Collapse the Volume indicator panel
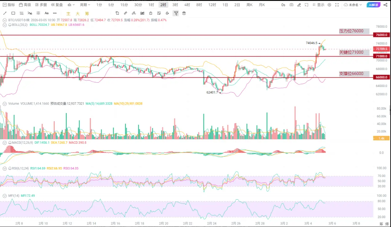This screenshot has width=391, height=227. (5, 104)
